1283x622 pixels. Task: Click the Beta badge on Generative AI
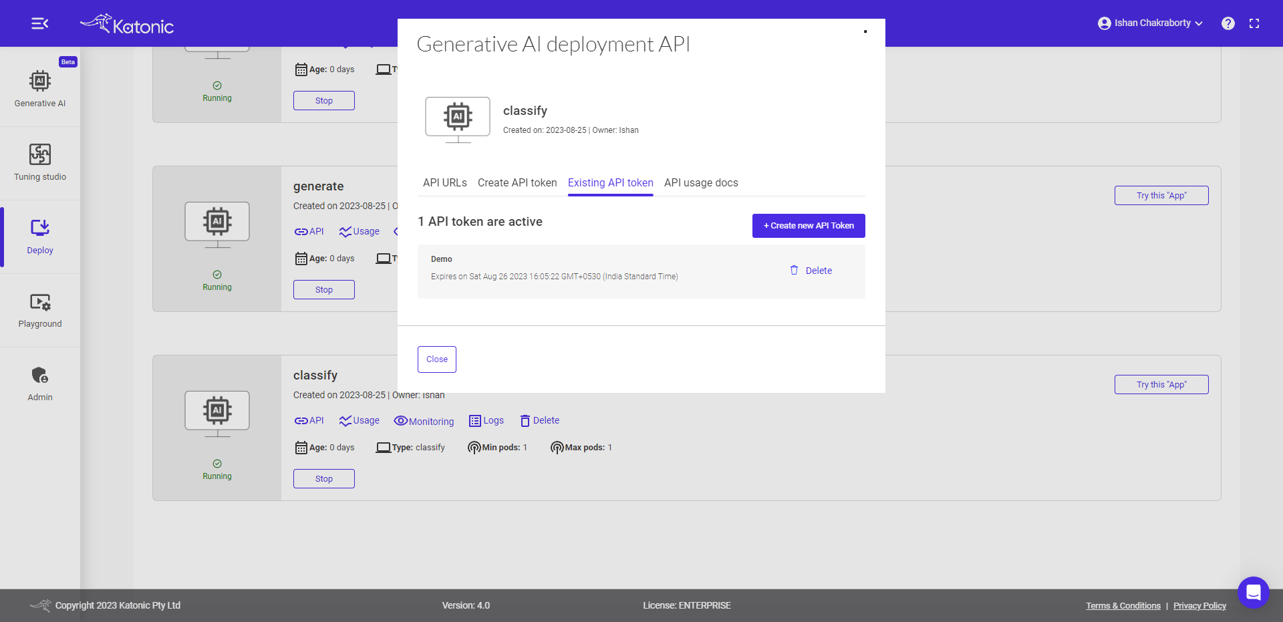68,62
